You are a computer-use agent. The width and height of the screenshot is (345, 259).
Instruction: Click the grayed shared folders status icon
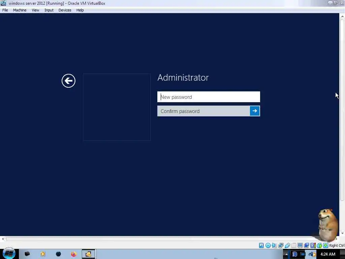click(293, 246)
